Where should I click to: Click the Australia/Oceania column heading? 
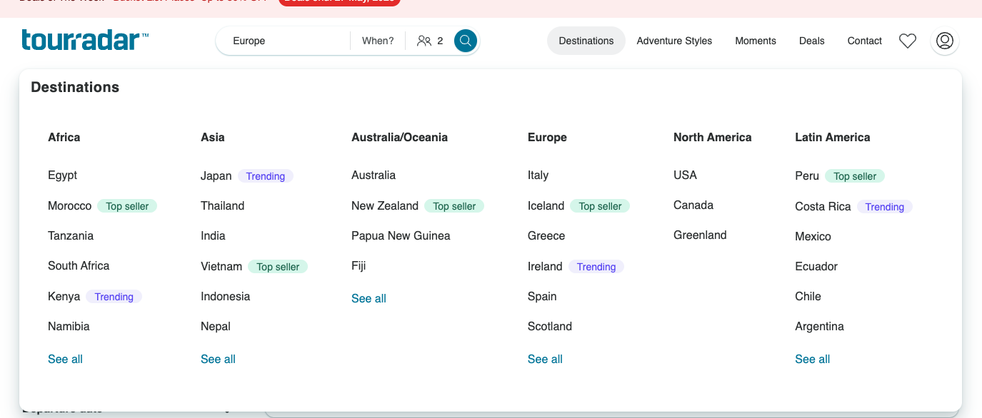click(x=399, y=137)
